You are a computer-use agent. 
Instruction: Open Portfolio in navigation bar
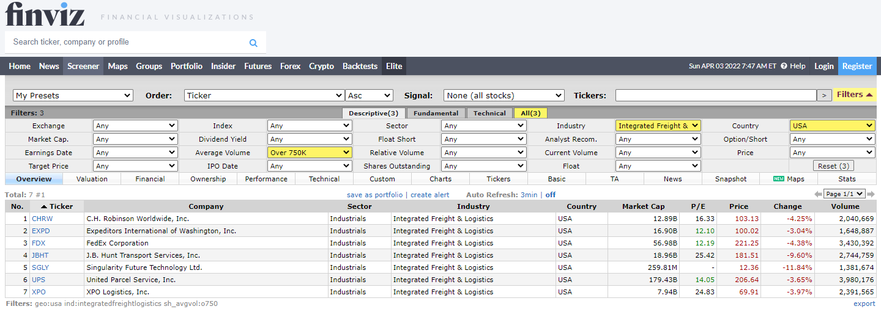tap(187, 66)
